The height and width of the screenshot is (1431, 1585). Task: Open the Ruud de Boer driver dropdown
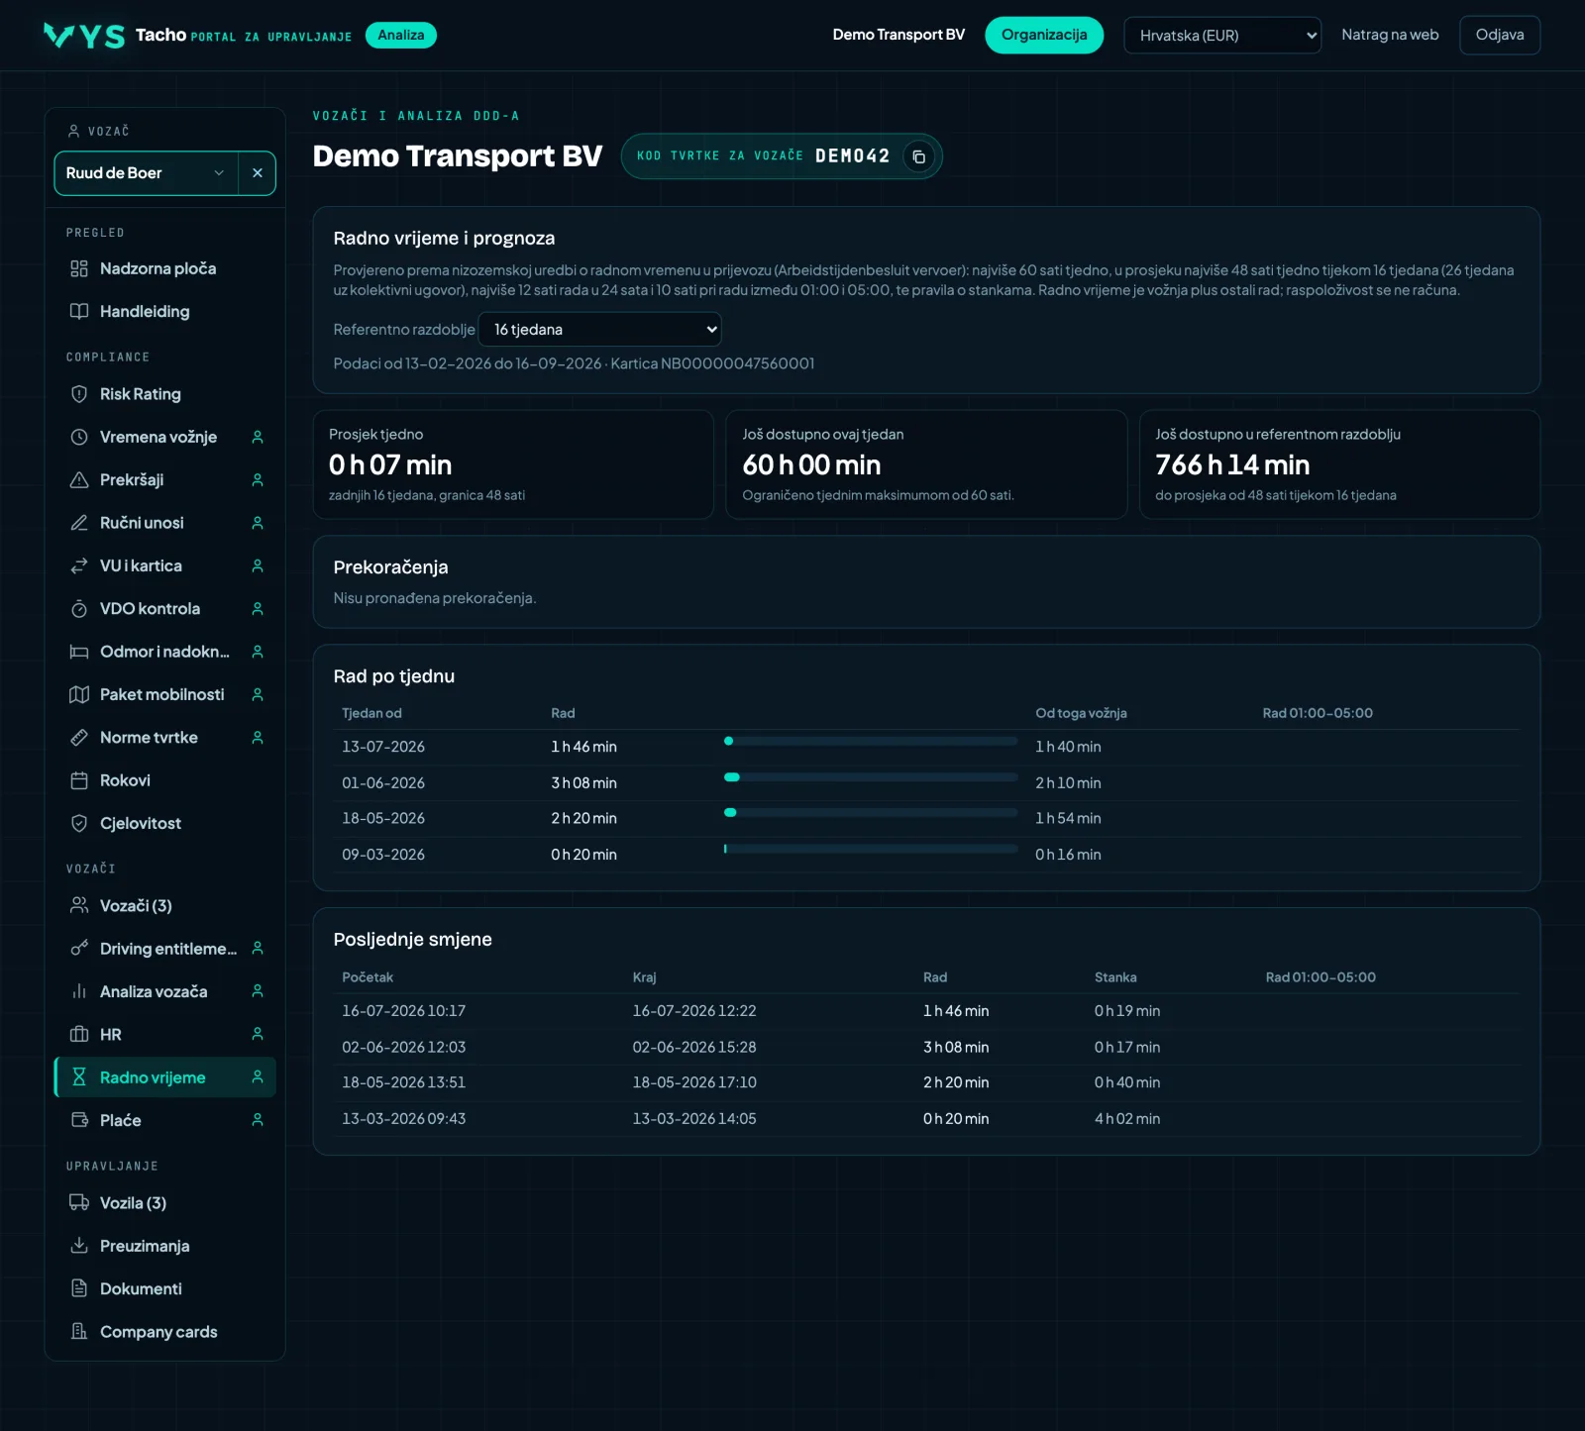coord(146,173)
